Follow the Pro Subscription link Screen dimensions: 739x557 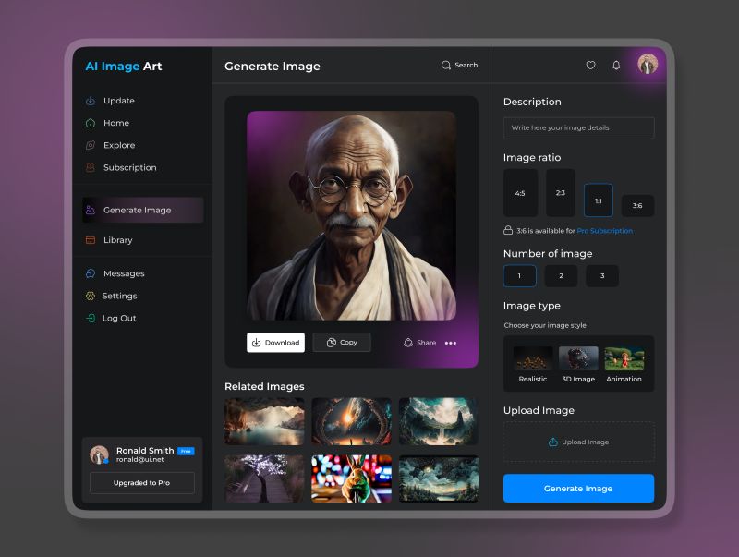click(605, 231)
